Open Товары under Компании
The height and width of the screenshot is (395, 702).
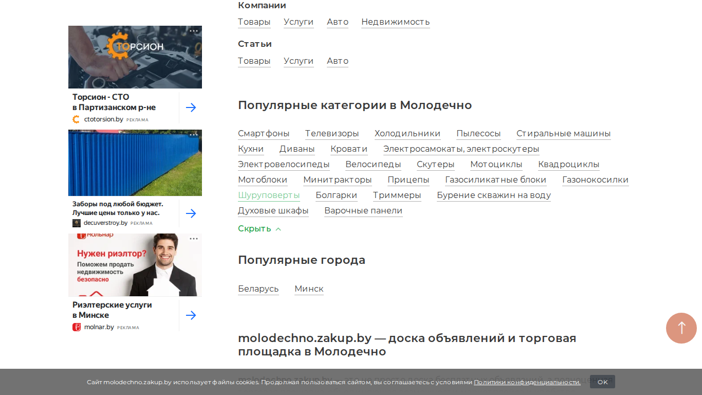coord(254,22)
